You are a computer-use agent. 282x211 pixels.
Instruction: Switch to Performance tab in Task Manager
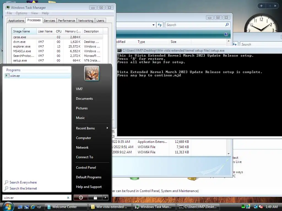tap(67, 21)
